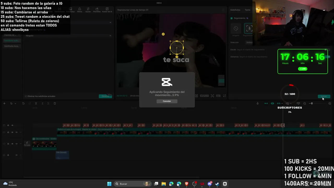Open File Explorer from the taskbar
The image size is (334, 188).
[x=164, y=184]
